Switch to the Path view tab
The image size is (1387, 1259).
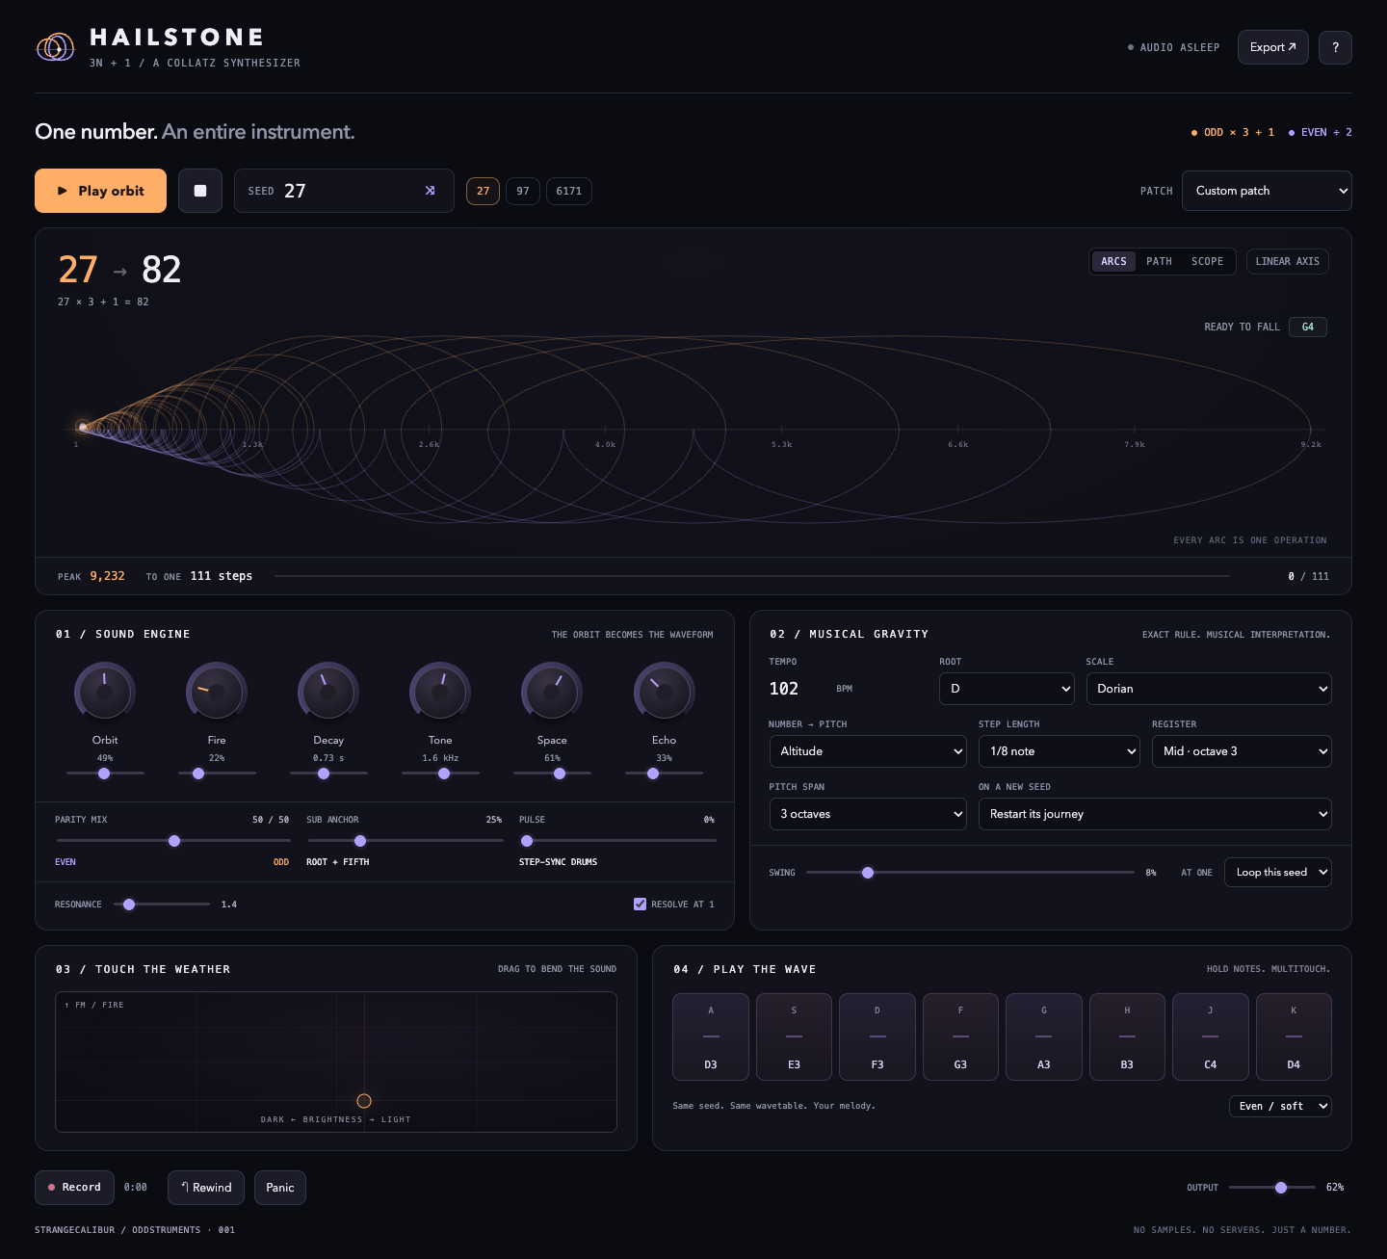(1159, 261)
